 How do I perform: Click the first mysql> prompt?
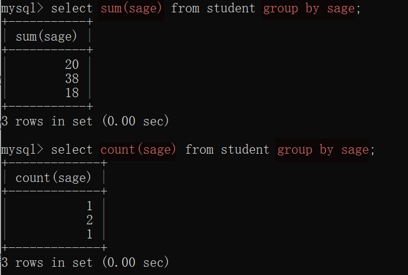click(22, 9)
